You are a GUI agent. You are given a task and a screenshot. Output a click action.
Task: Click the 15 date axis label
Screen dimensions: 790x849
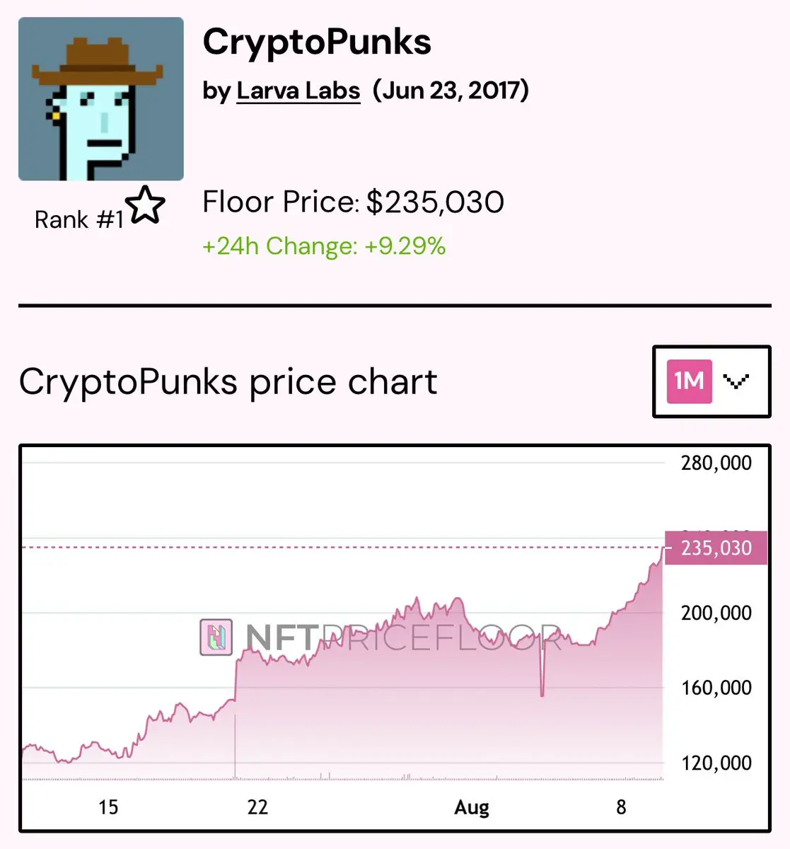tap(108, 807)
